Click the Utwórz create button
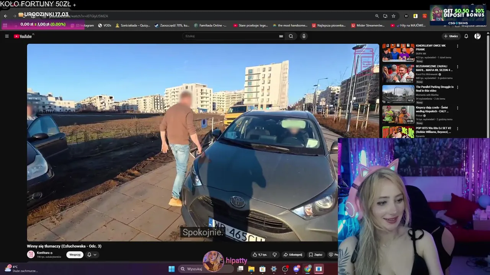The width and height of the screenshot is (490, 275). (x=451, y=36)
